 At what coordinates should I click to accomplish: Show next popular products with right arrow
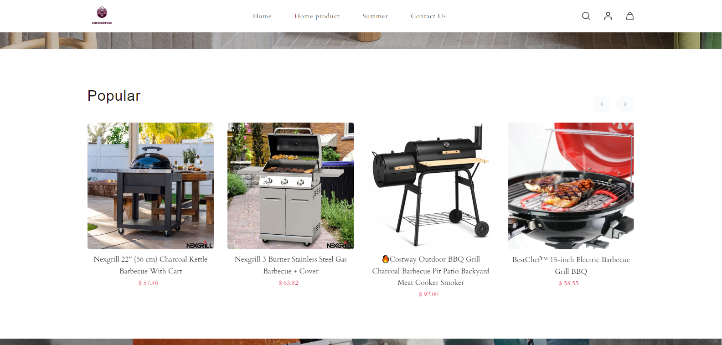[625, 104]
